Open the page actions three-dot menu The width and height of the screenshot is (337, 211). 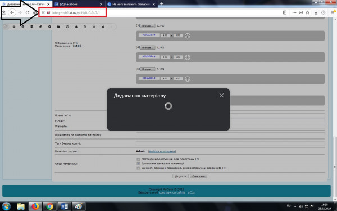[294, 12]
